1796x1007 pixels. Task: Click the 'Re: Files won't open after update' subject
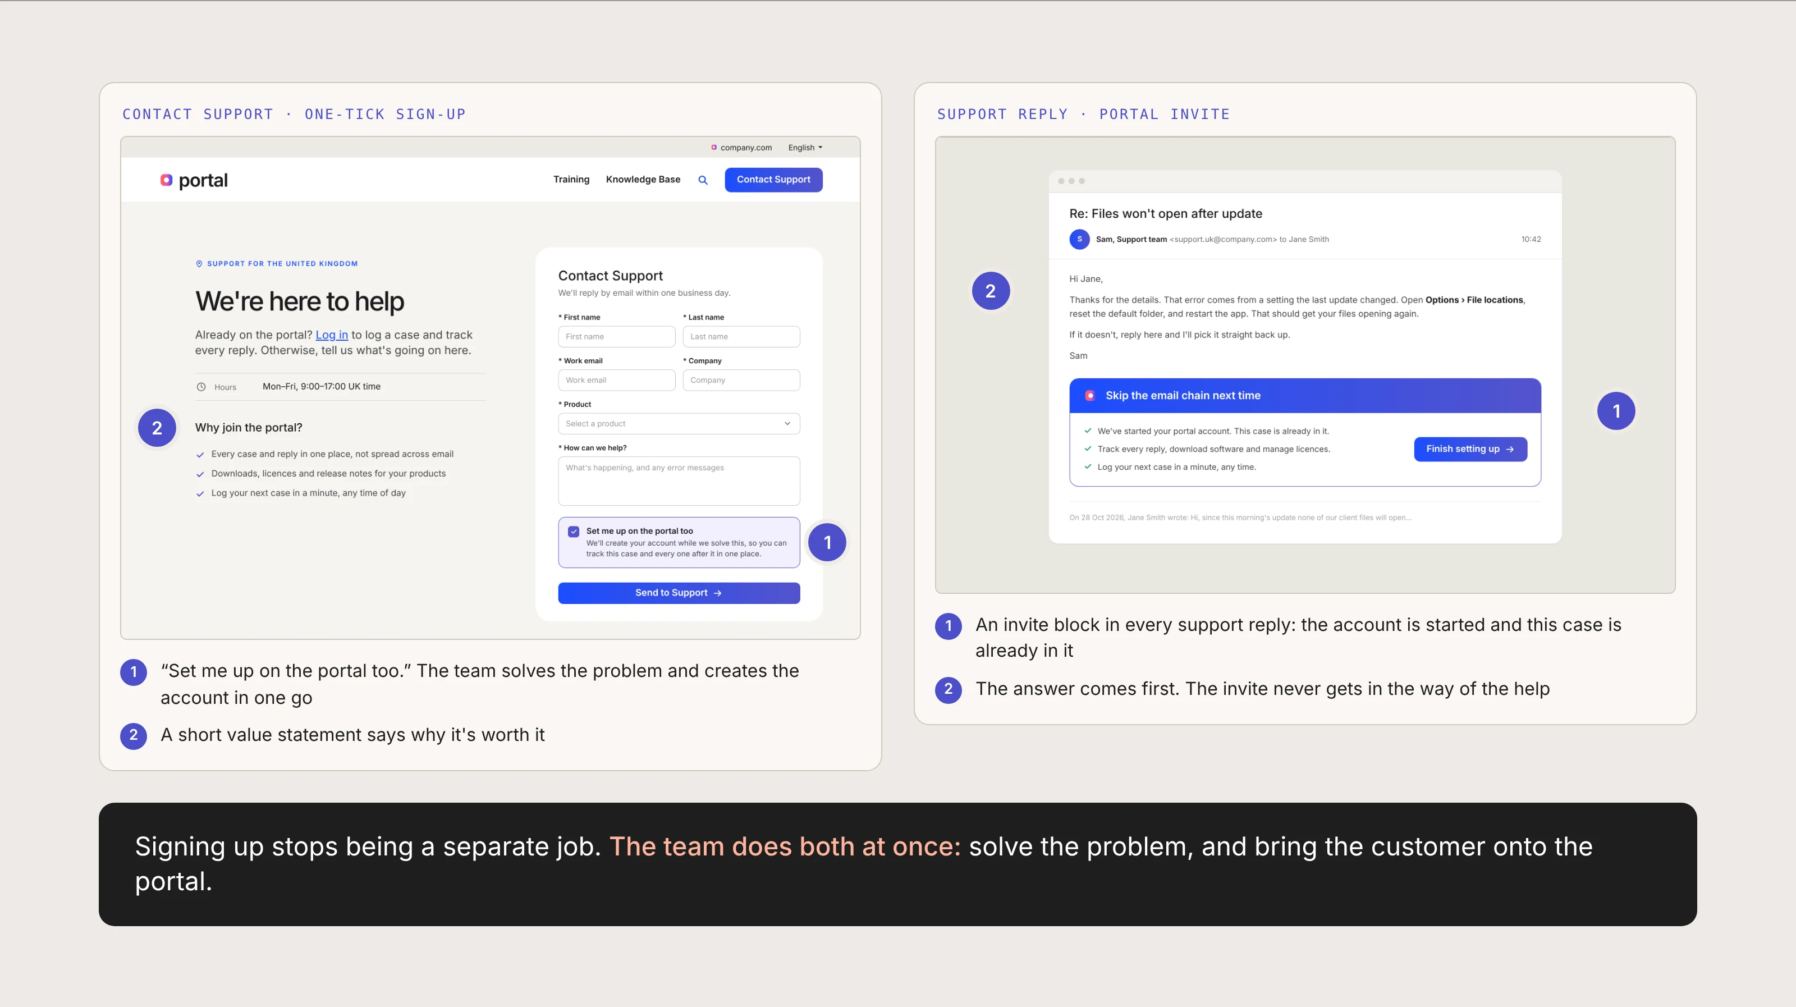click(1166, 213)
